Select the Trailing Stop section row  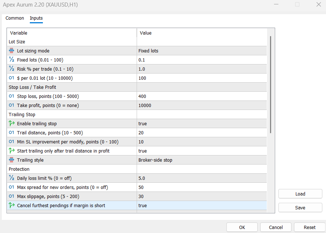click(137, 115)
